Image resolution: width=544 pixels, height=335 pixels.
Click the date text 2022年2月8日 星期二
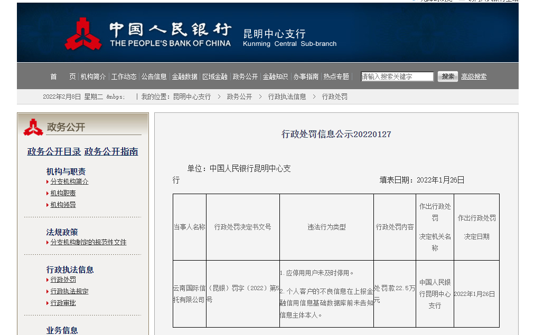[73, 97]
